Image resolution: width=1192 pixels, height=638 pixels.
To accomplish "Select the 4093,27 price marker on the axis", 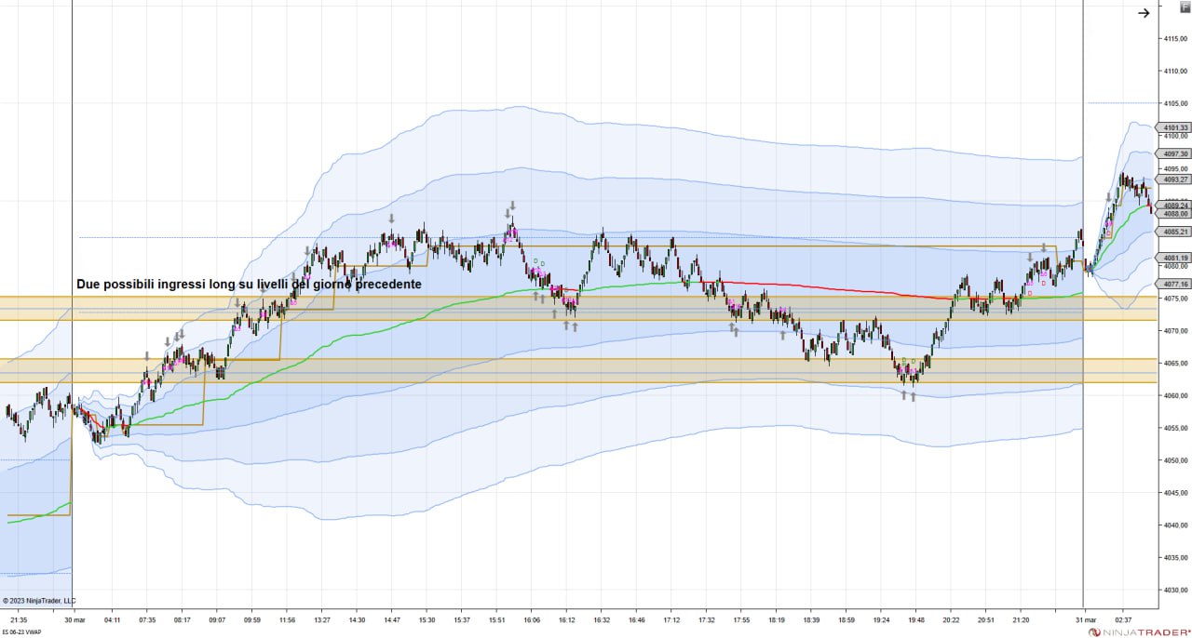I will (1174, 179).
